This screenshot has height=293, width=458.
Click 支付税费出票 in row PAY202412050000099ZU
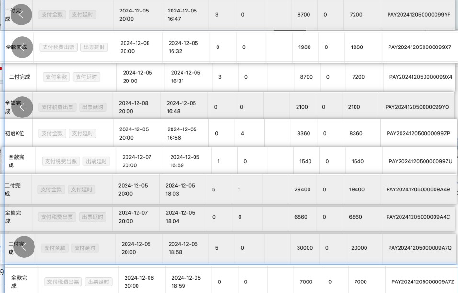click(61, 161)
